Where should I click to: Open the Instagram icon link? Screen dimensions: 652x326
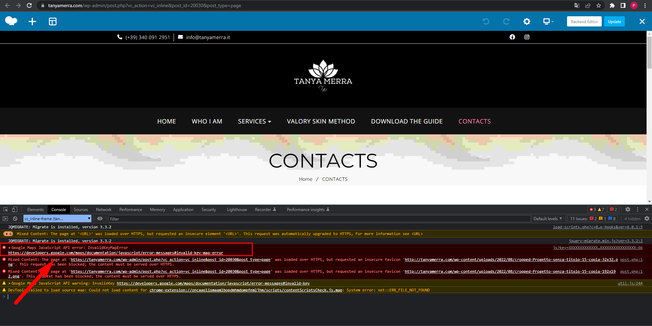527,37
